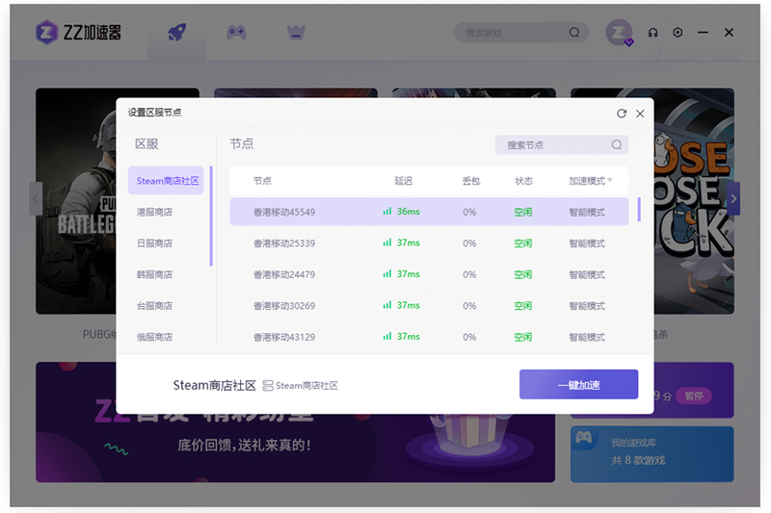771x513 pixels.
Task: Click the headset customer support icon
Action: pos(652,33)
